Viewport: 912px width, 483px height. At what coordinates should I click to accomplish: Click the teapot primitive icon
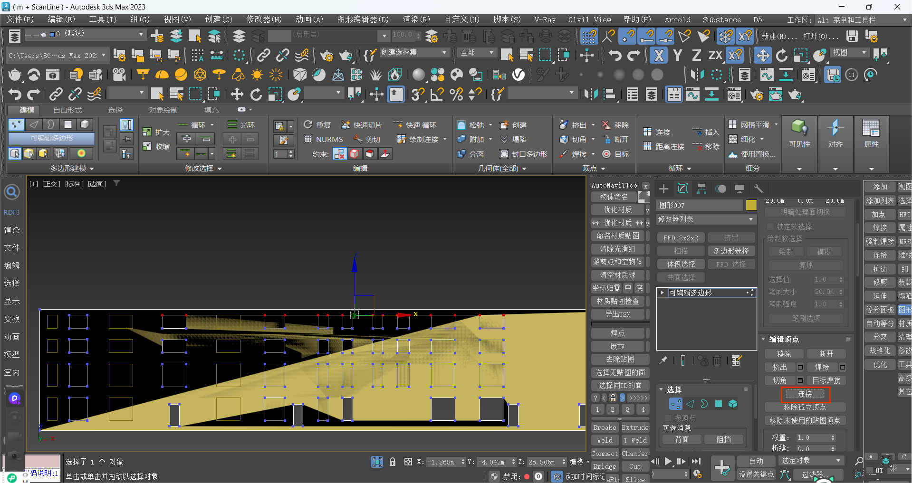[x=15, y=75]
